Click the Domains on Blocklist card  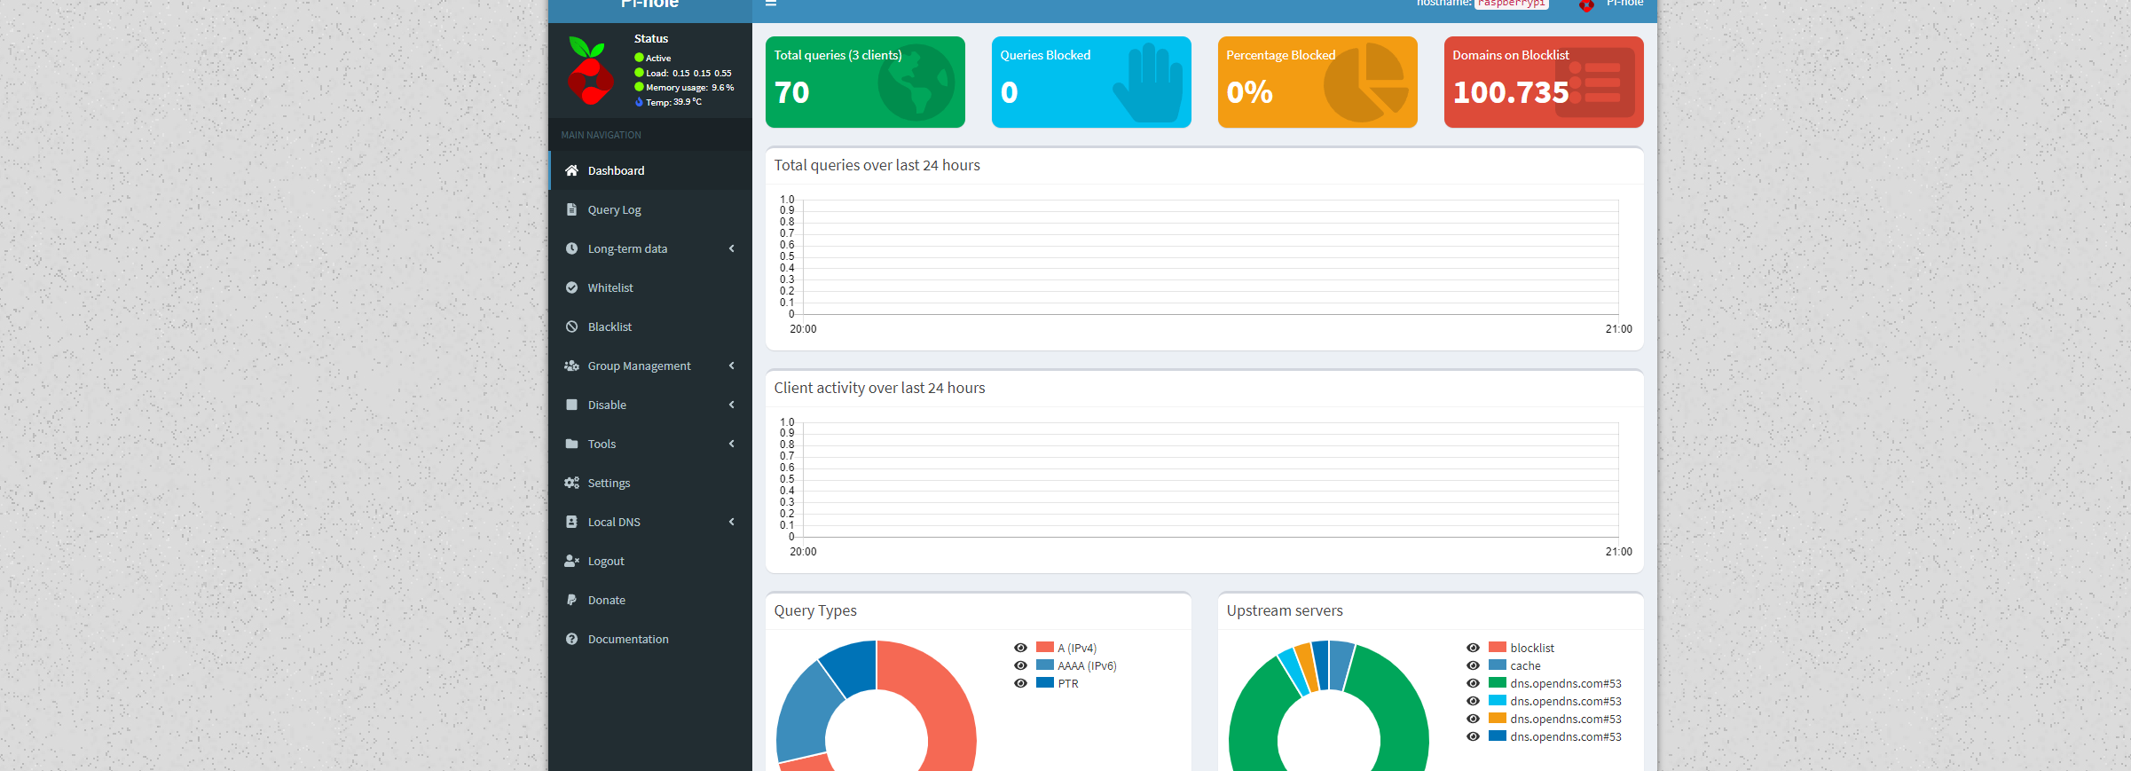point(1544,82)
